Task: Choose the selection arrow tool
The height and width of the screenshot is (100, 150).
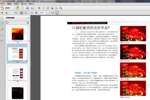Action: [x=21, y=13]
